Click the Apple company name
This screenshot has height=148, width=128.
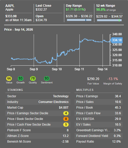9,10
